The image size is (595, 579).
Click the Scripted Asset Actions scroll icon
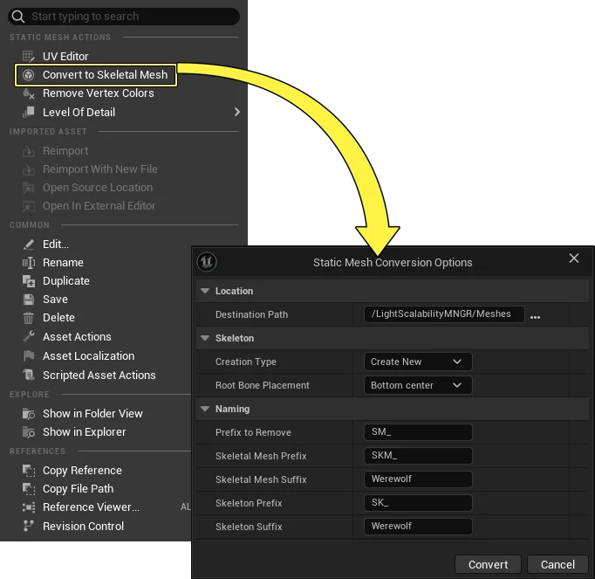[x=29, y=375]
